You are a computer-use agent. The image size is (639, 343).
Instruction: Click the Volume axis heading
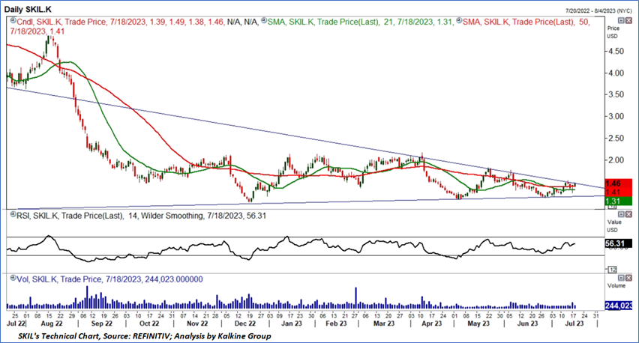(616, 285)
